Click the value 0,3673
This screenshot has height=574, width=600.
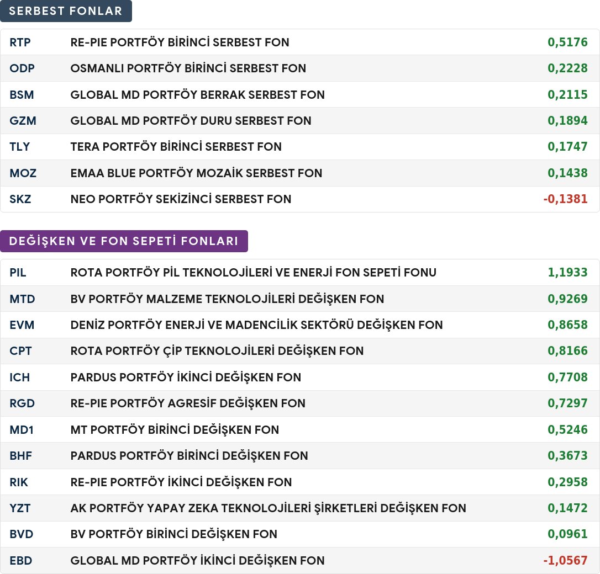tap(567, 455)
